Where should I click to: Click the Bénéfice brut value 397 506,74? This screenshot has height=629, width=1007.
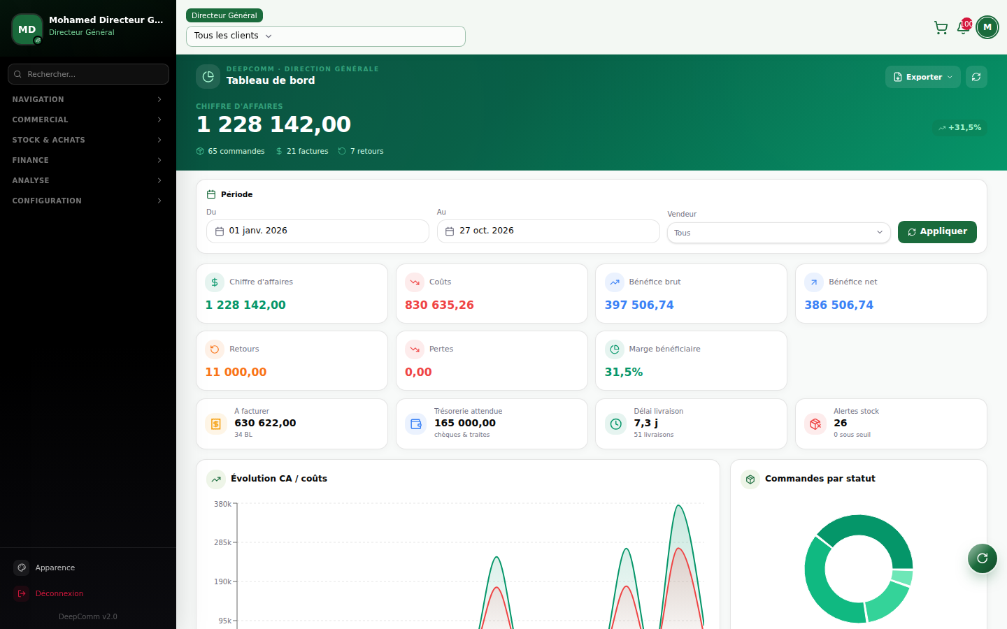tap(639, 305)
